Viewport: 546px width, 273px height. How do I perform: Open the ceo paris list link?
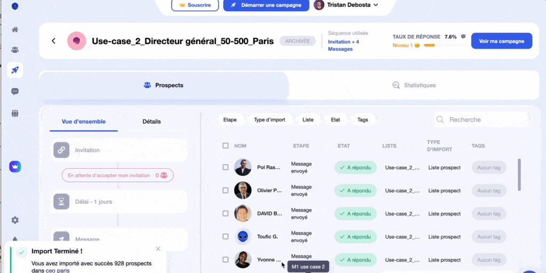[x=58, y=270]
